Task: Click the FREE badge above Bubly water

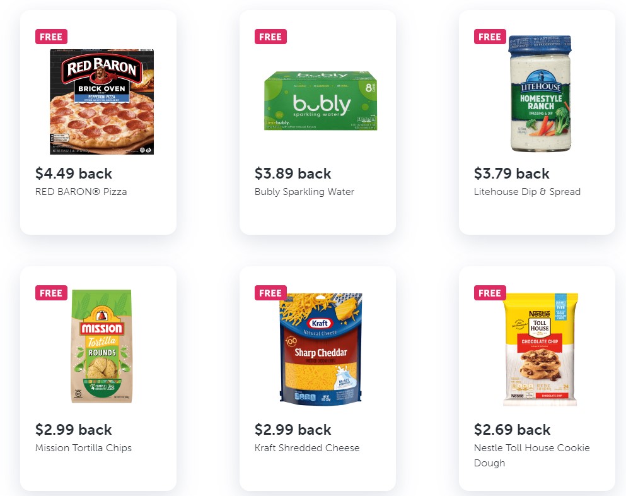Action: tap(270, 37)
